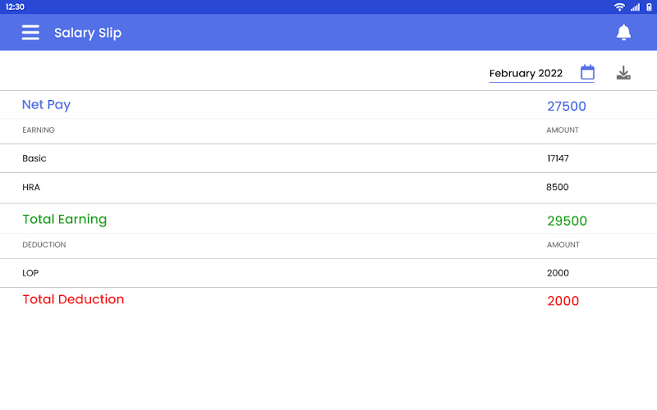Tap the Net Pay value 27500

pyautogui.click(x=566, y=107)
